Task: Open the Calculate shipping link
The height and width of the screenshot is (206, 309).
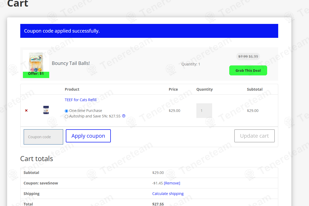Action: [168, 194]
